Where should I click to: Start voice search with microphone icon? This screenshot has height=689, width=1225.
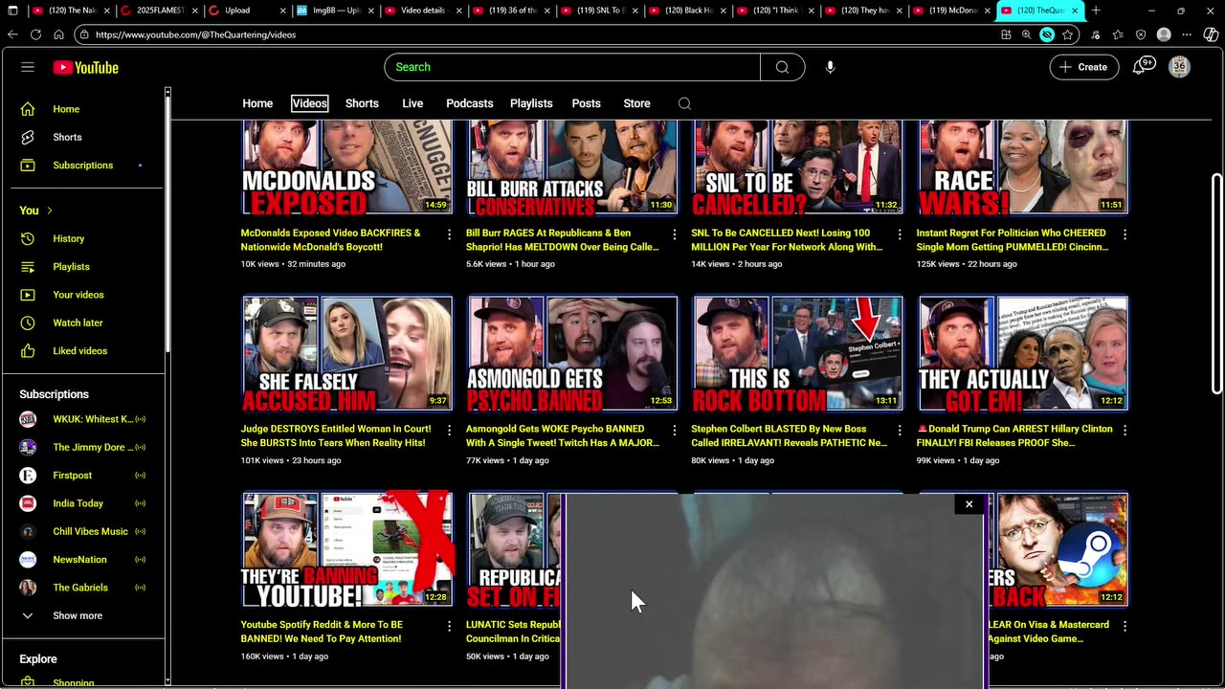(830, 67)
